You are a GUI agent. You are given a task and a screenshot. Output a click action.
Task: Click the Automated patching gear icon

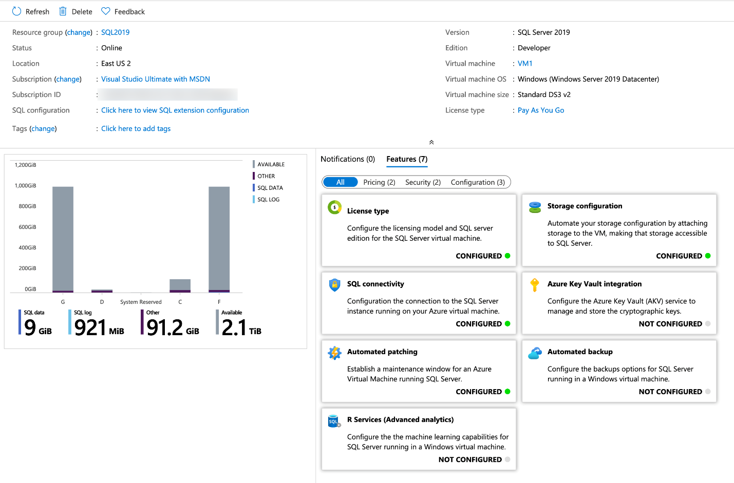334,353
